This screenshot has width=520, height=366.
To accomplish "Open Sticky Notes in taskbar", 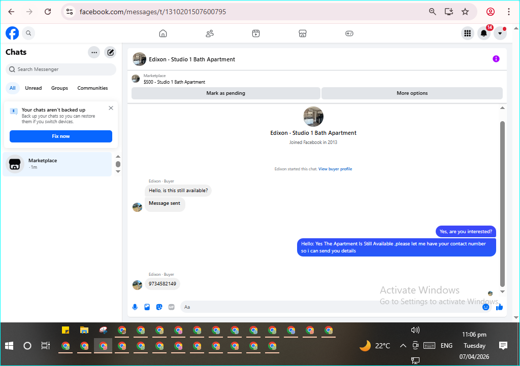I will 66,330.
